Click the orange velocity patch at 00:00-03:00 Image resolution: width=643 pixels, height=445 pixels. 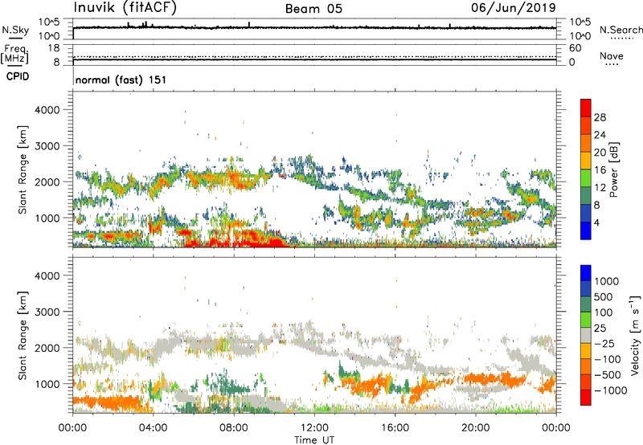pyautogui.click(x=108, y=402)
